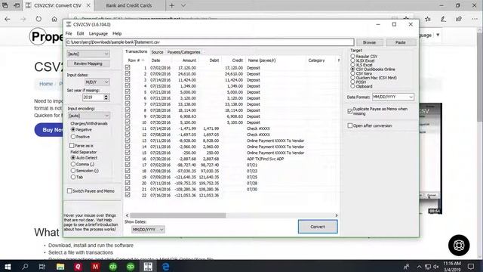Open the Help menu

point(117,33)
